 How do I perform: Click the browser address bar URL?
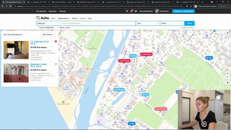100,6
